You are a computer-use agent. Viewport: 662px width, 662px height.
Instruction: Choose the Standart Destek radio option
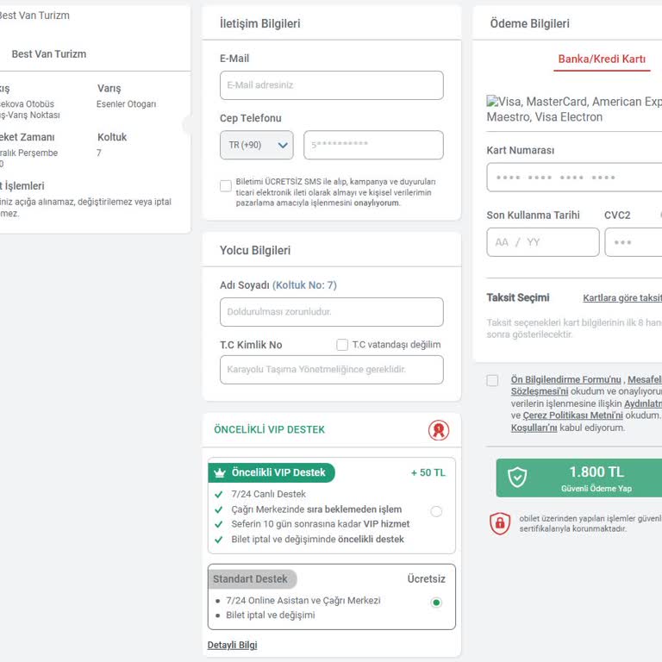click(x=436, y=602)
